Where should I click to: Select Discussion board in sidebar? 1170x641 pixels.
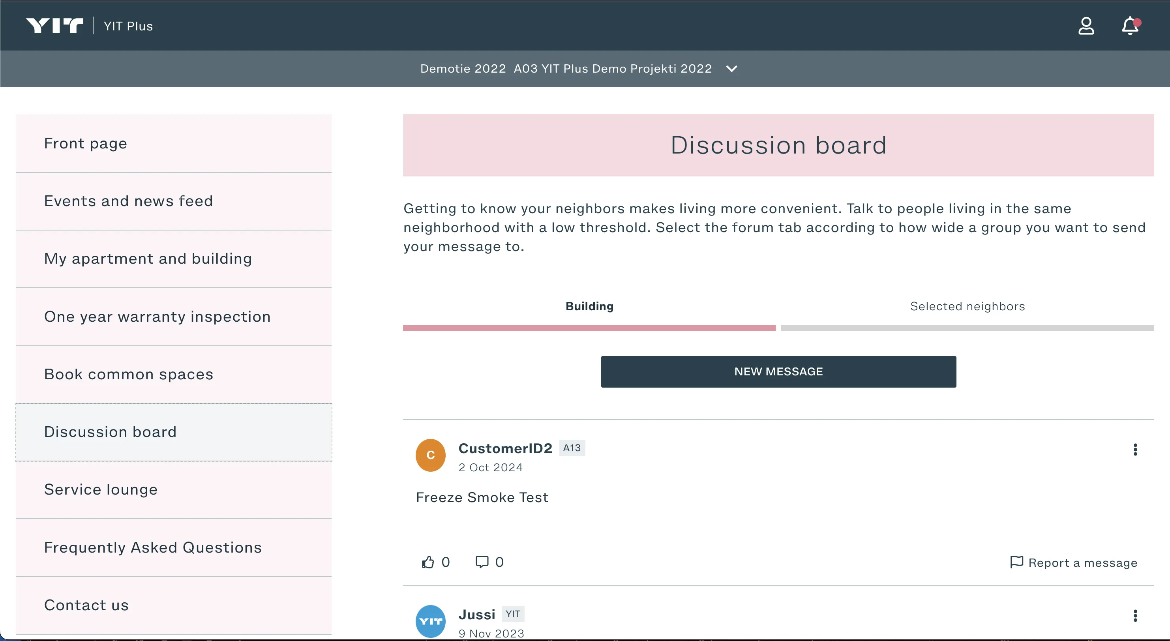[x=174, y=432]
